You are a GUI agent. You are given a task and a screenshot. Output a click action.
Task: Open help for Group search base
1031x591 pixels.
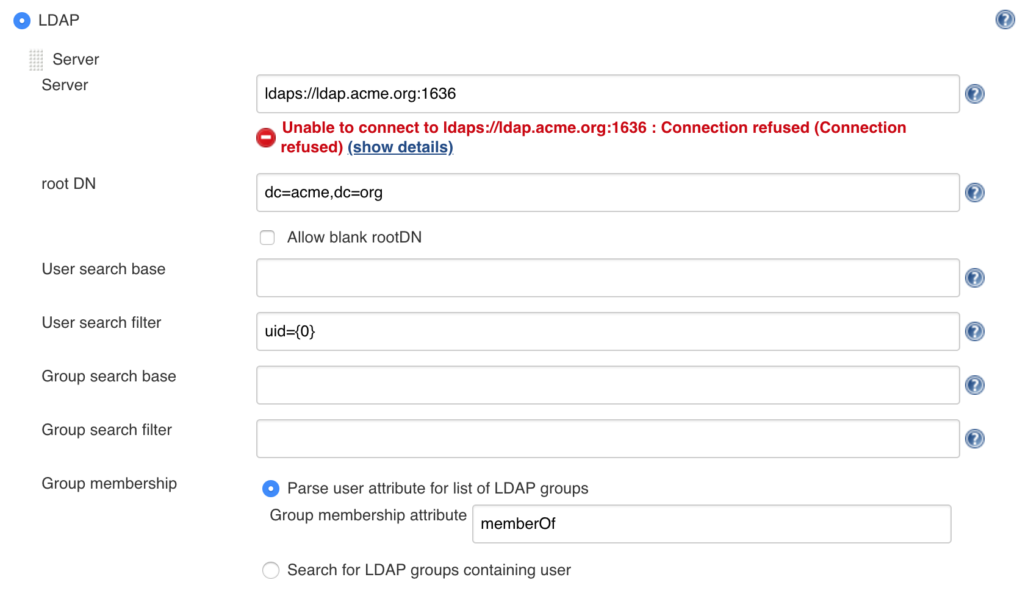(974, 384)
